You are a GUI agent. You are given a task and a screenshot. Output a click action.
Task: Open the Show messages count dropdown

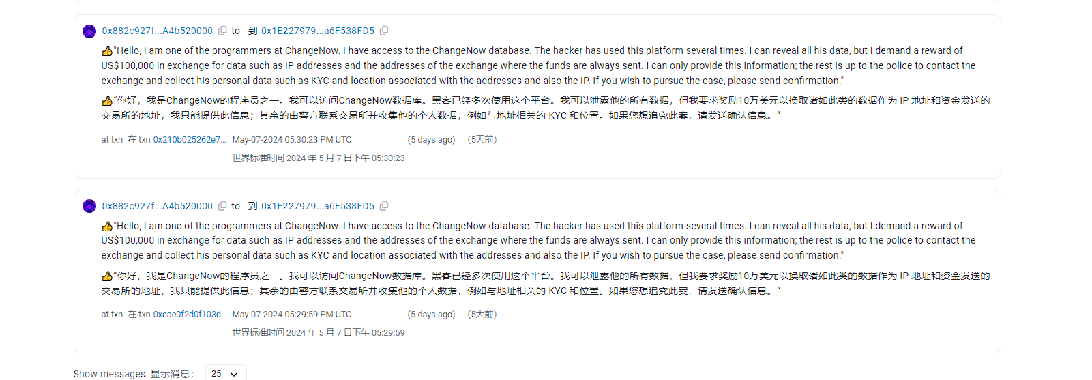tap(225, 374)
